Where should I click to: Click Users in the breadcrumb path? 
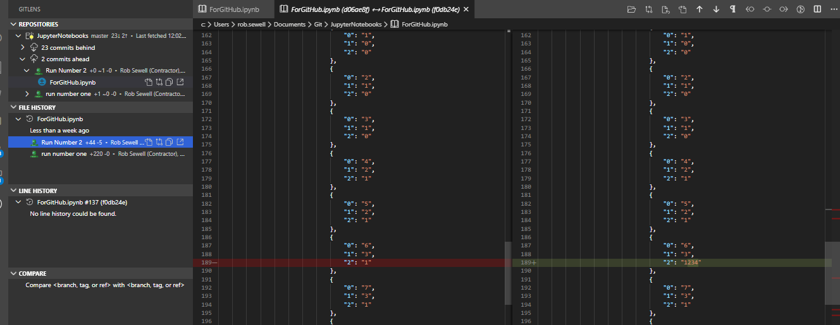pos(221,24)
